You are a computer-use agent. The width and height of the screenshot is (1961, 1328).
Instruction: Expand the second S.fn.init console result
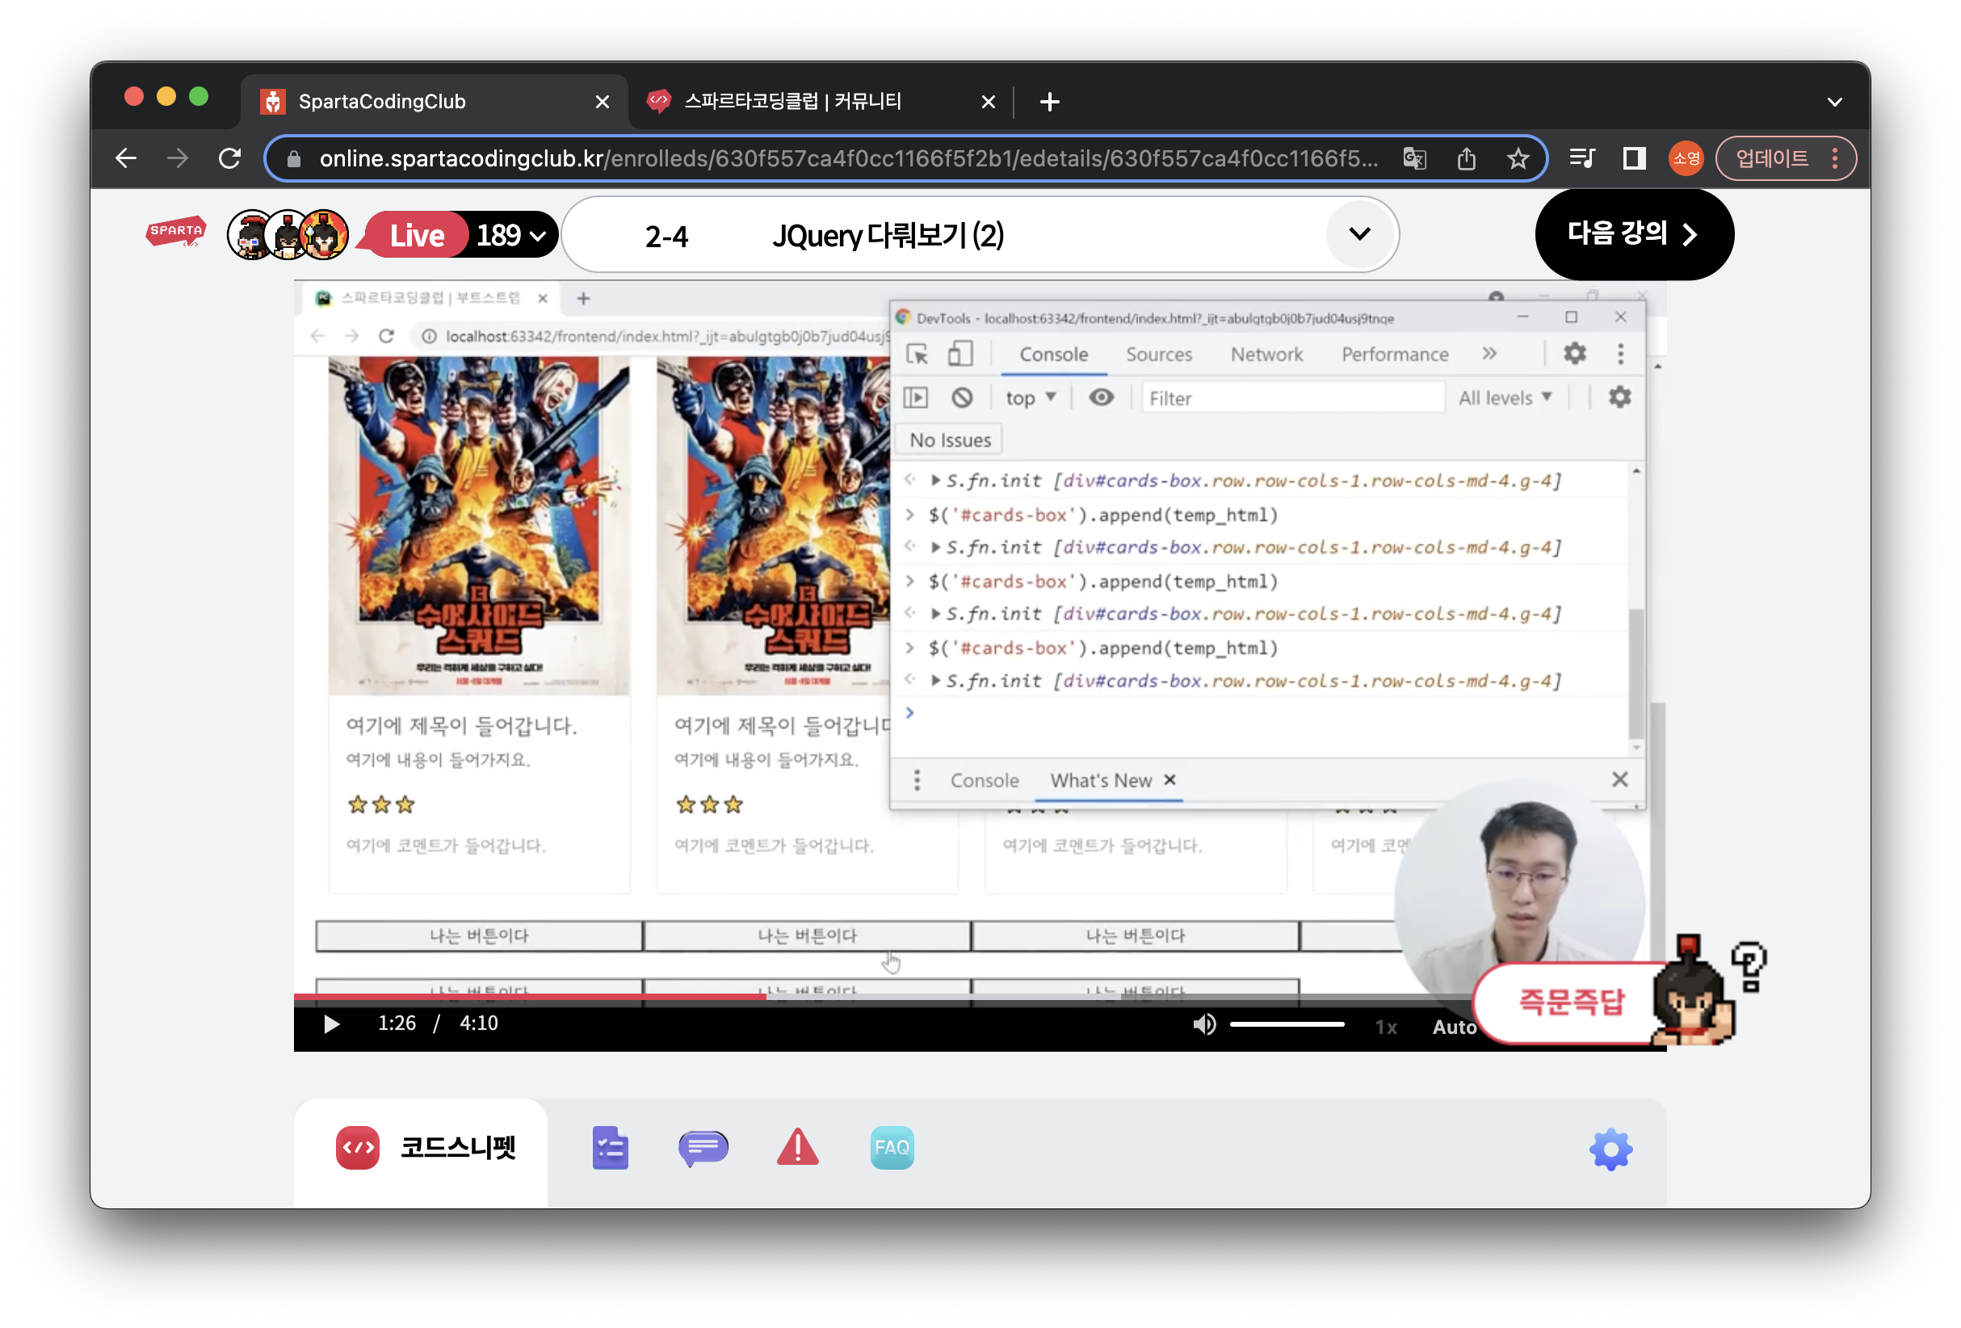click(936, 547)
